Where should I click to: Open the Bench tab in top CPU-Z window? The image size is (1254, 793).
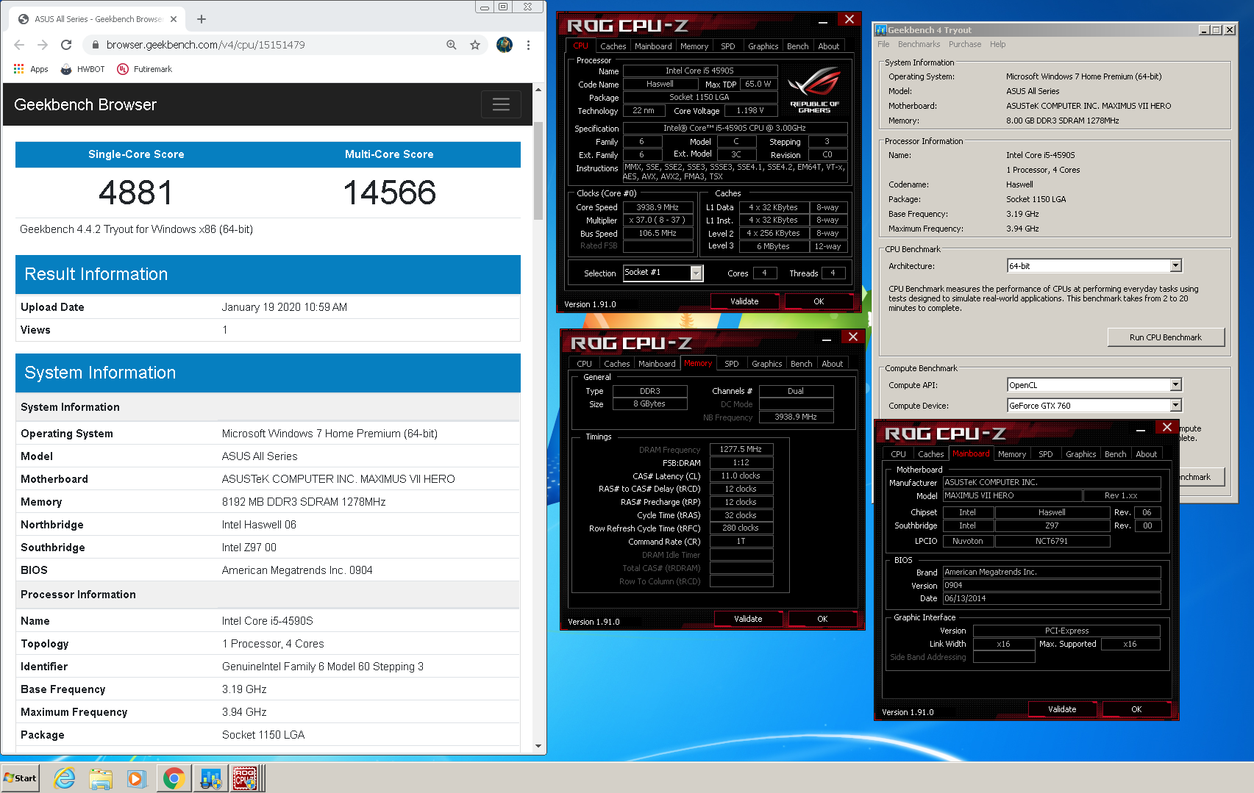[797, 46]
